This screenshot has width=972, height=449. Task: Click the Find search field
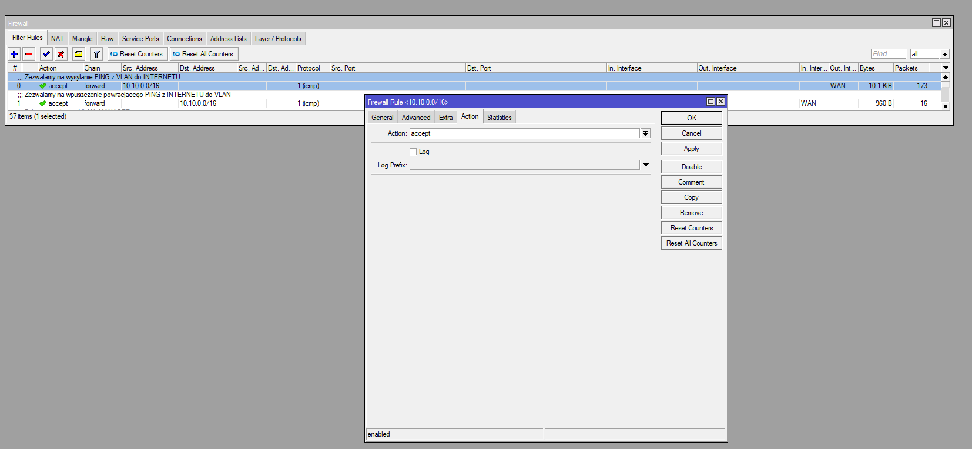(887, 54)
